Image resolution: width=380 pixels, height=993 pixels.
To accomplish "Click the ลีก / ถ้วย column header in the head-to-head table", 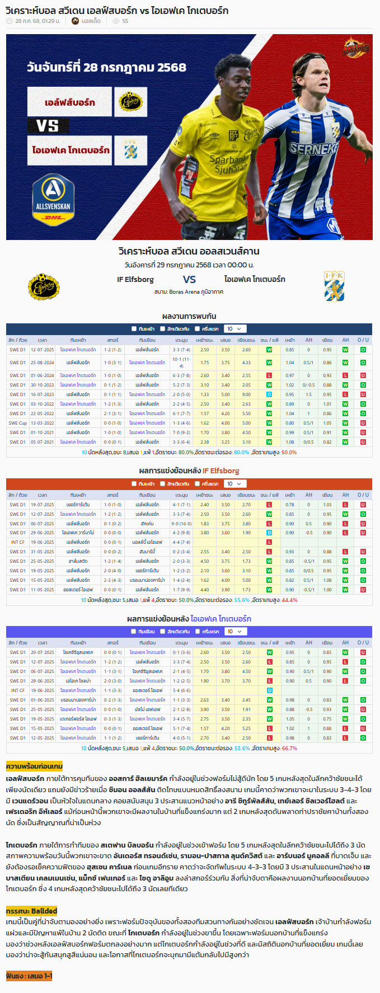I will click(x=18, y=340).
